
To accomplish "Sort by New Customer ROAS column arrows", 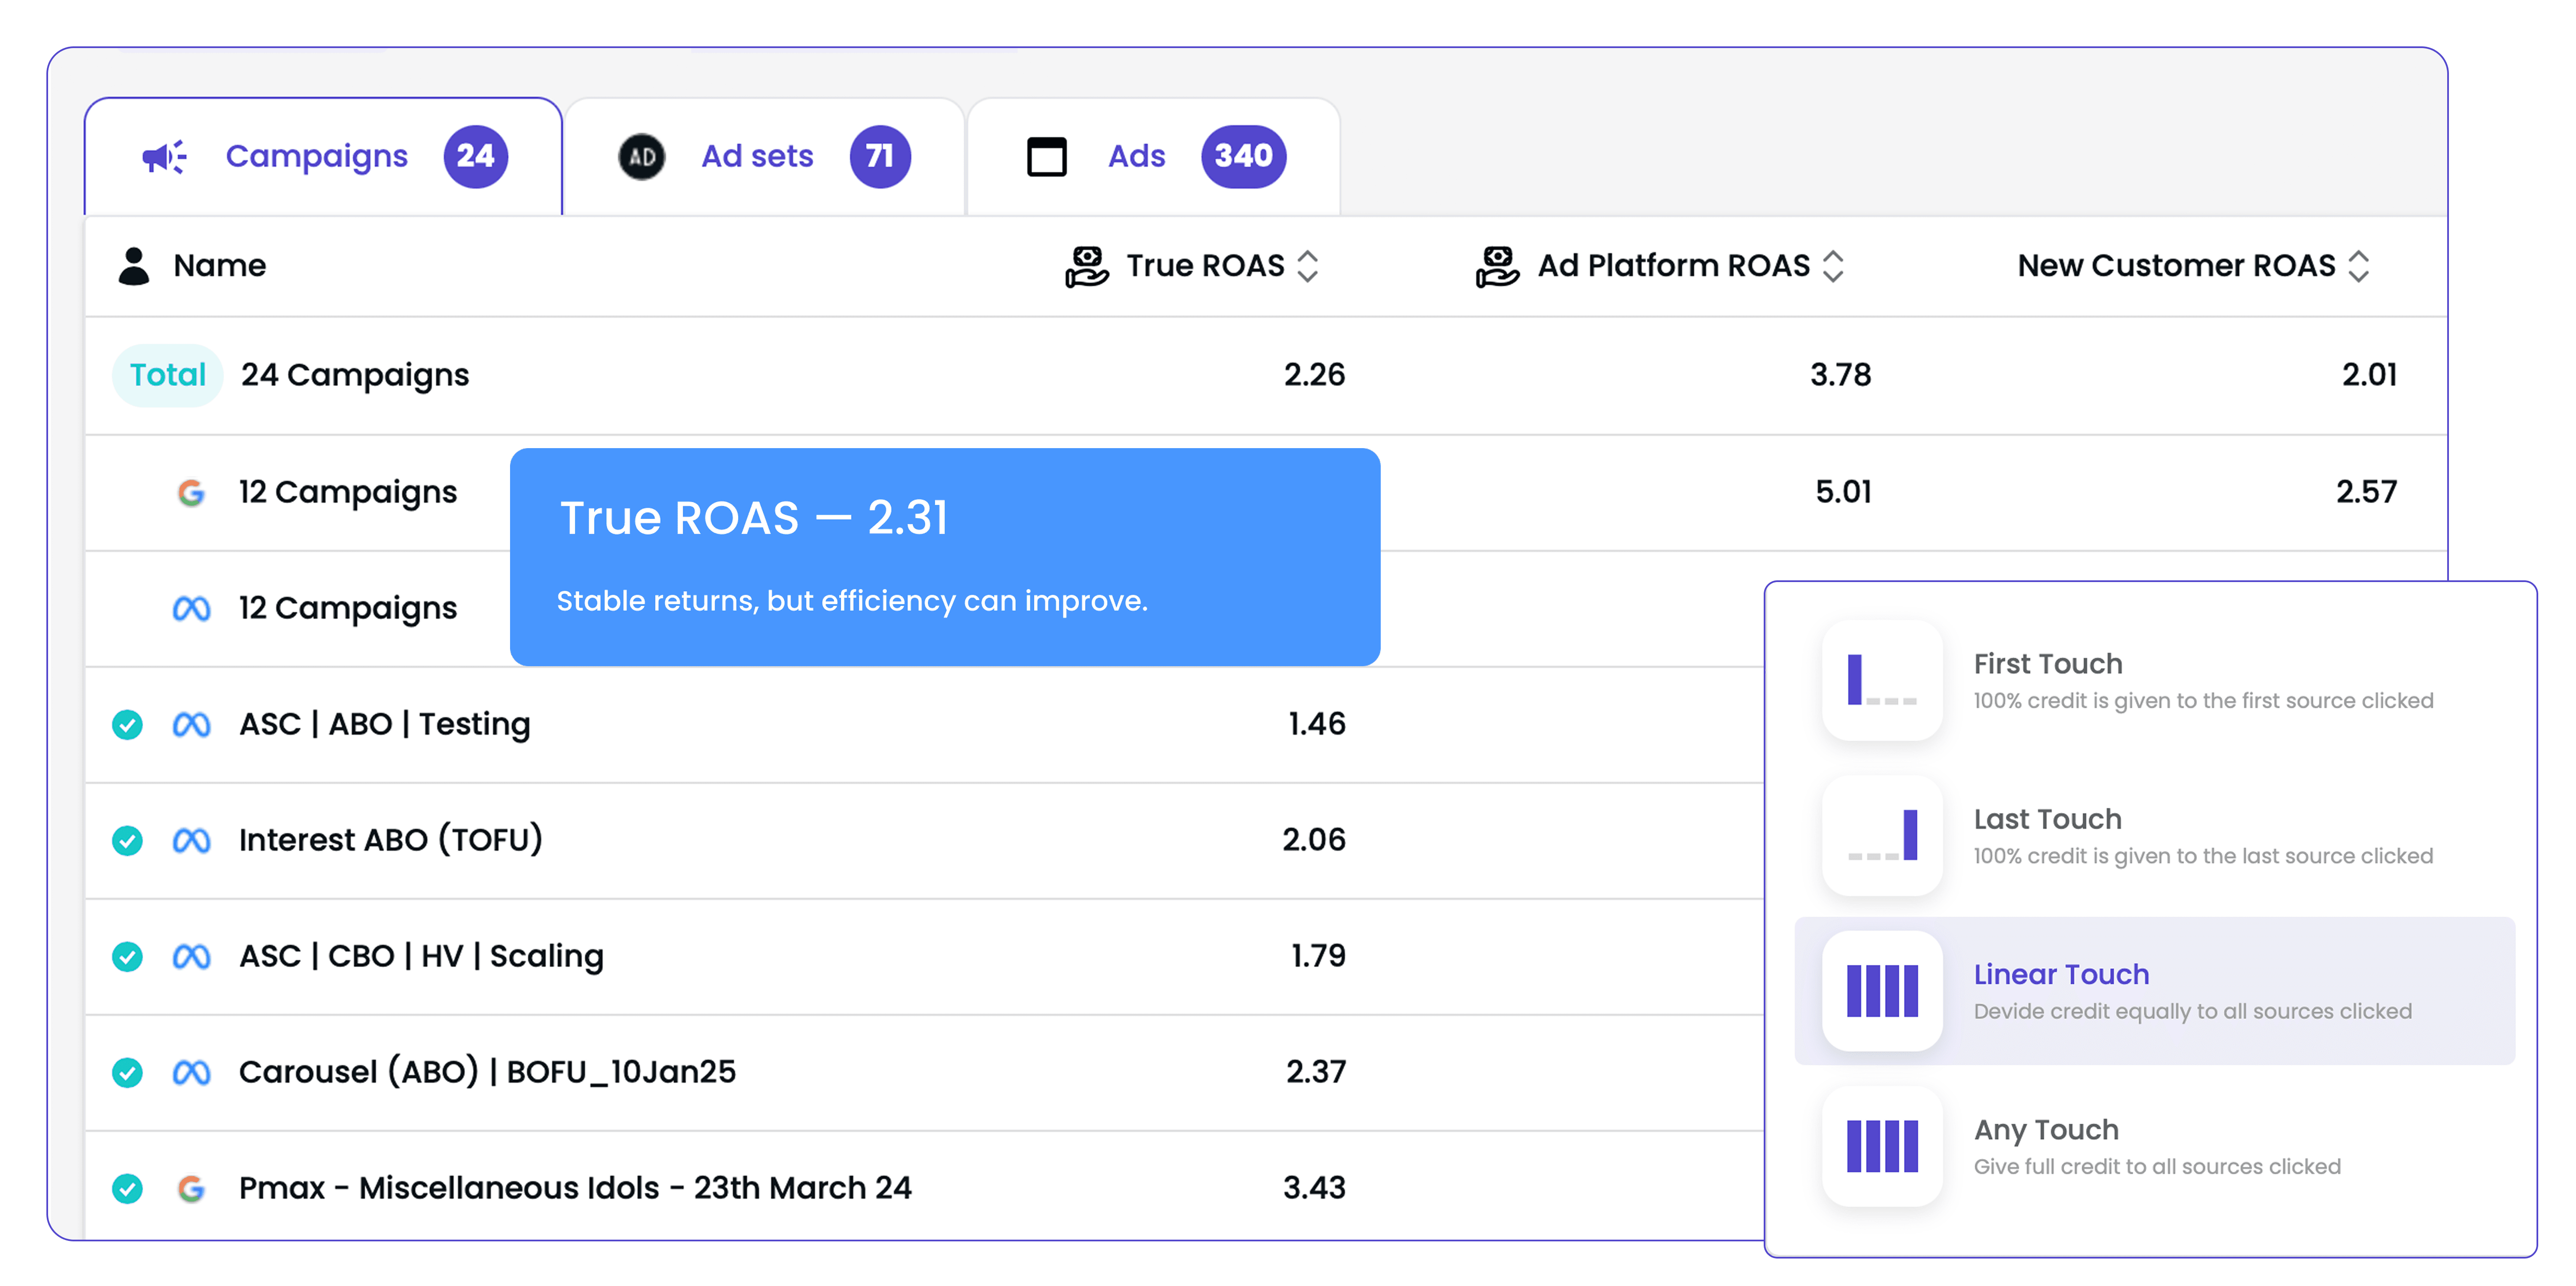I will point(2359,266).
